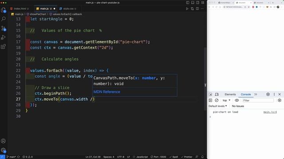
Task: Click the synchronize changes icon in status bar
Action: [x=19, y=157]
